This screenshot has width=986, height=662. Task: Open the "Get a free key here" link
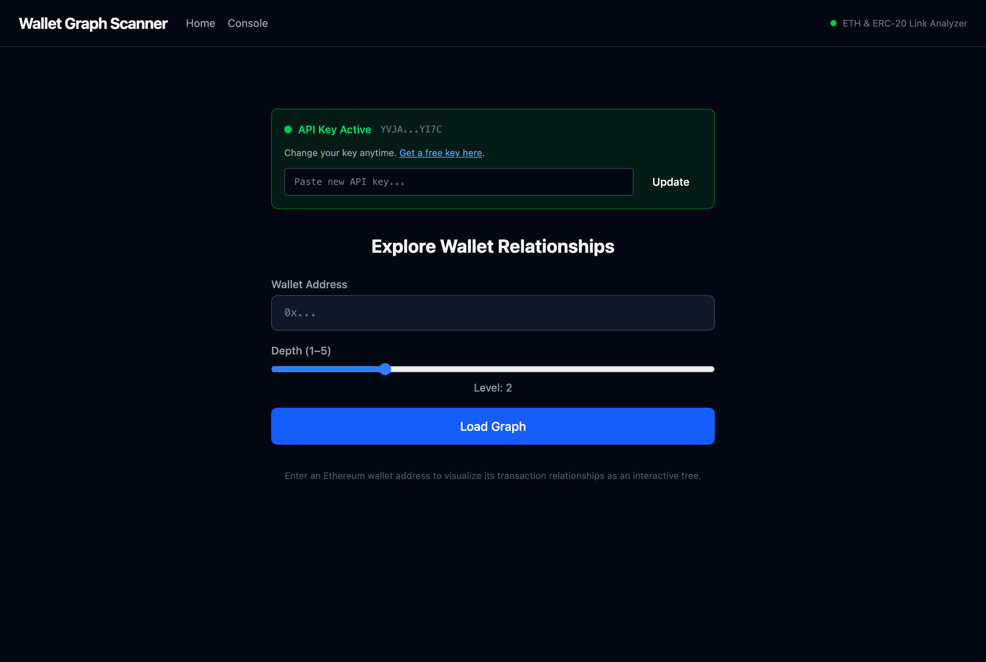(441, 153)
